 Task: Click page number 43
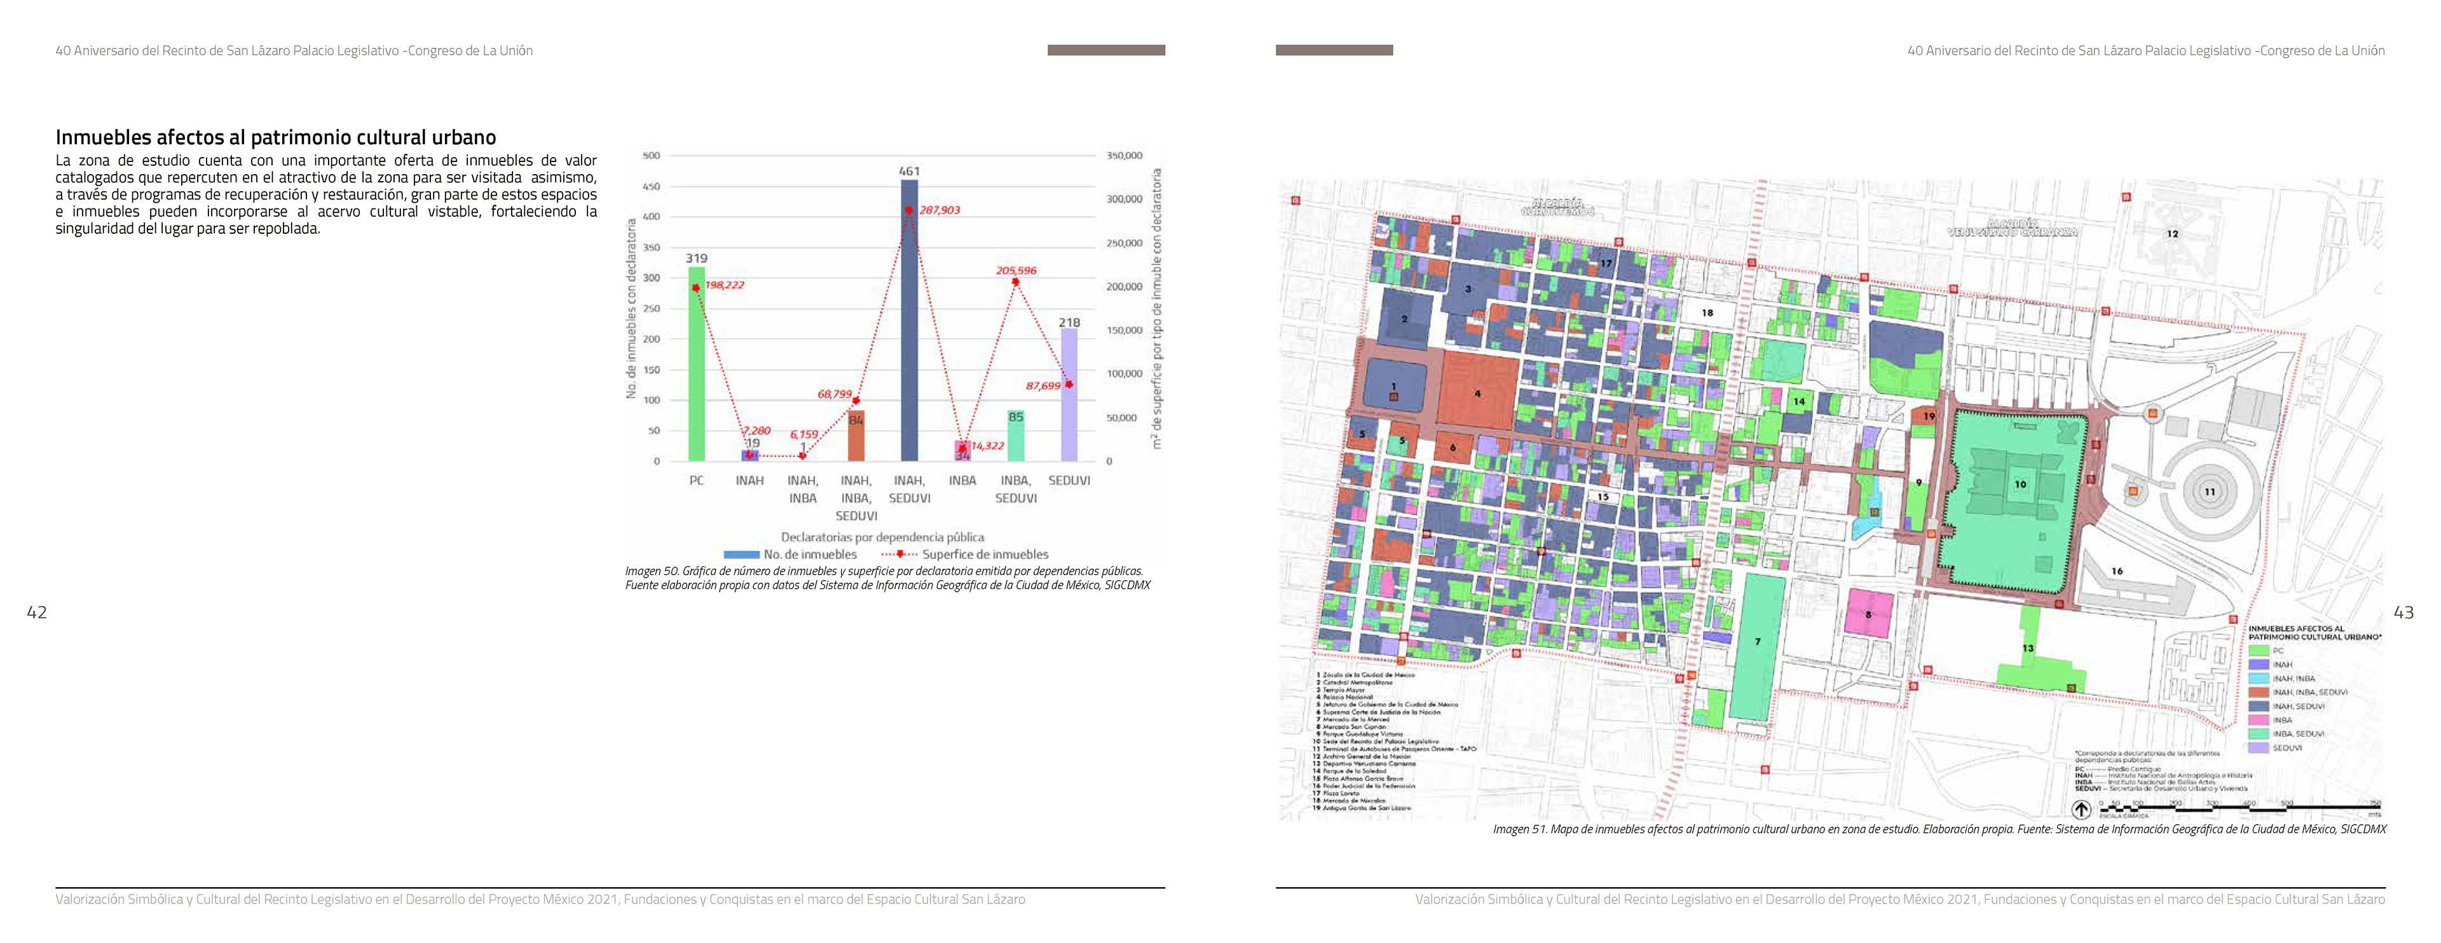(x=2403, y=613)
